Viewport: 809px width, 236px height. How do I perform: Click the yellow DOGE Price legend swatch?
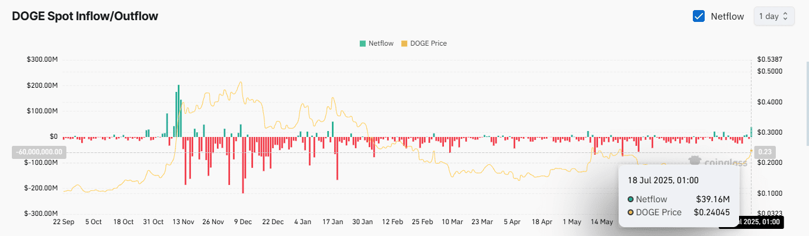pos(405,43)
